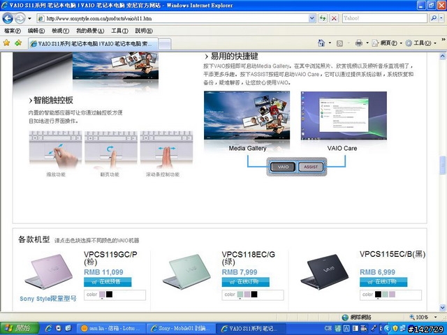Open the search provider options dropdown
This screenshot has width=447, height=335.
(x=441, y=18)
